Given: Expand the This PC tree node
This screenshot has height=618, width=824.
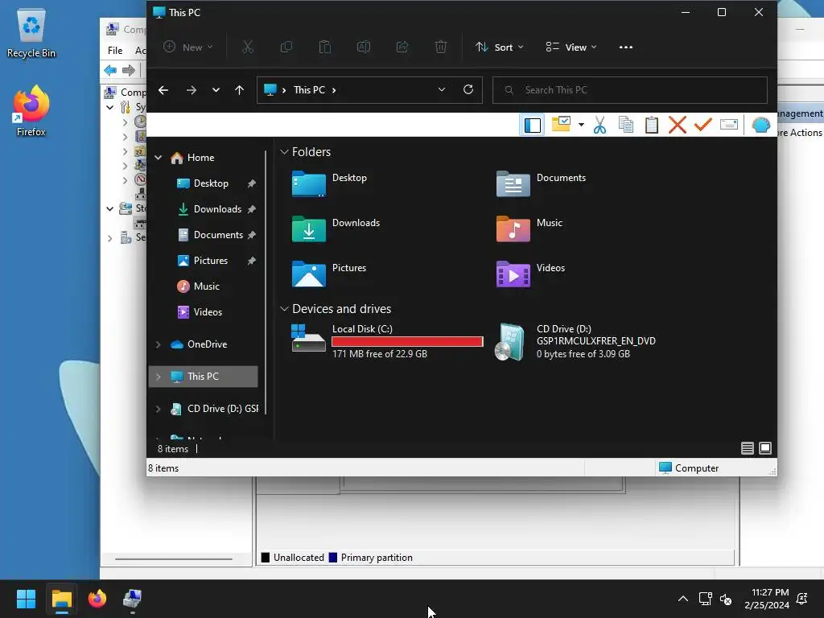Looking at the screenshot, I should tap(159, 377).
